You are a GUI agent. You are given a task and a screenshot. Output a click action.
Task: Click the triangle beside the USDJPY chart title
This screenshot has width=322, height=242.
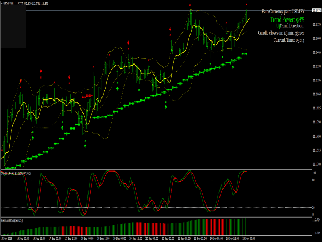(x=2, y=4)
